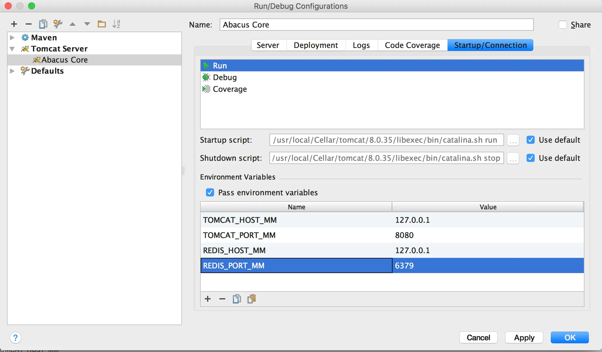602x352 pixels.
Task: Switch to the Deployment tab
Action: click(x=316, y=45)
